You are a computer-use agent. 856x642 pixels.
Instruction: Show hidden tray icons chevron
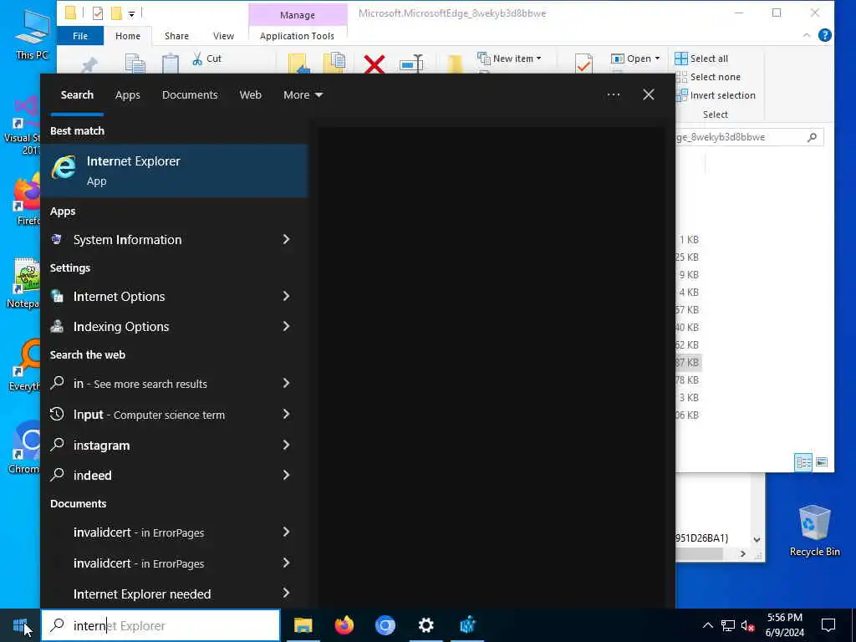pyautogui.click(x=707, y=625)
